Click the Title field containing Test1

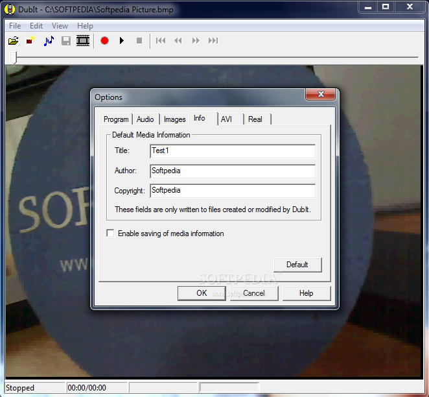233,151
